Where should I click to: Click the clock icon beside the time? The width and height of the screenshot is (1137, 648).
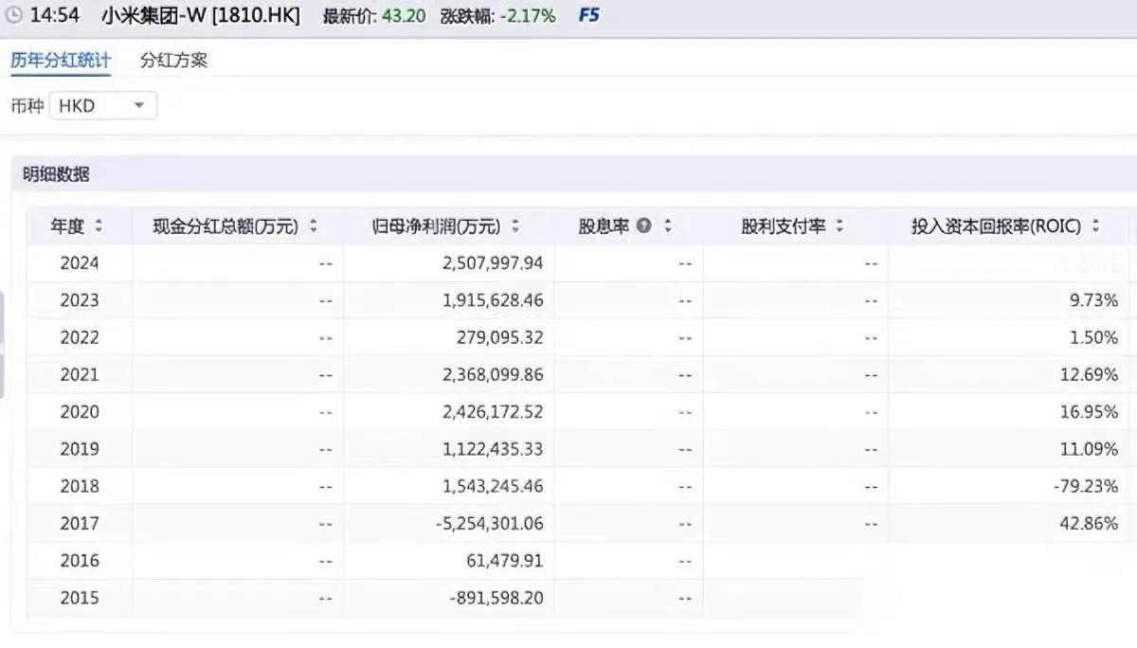tap(11, 14)
